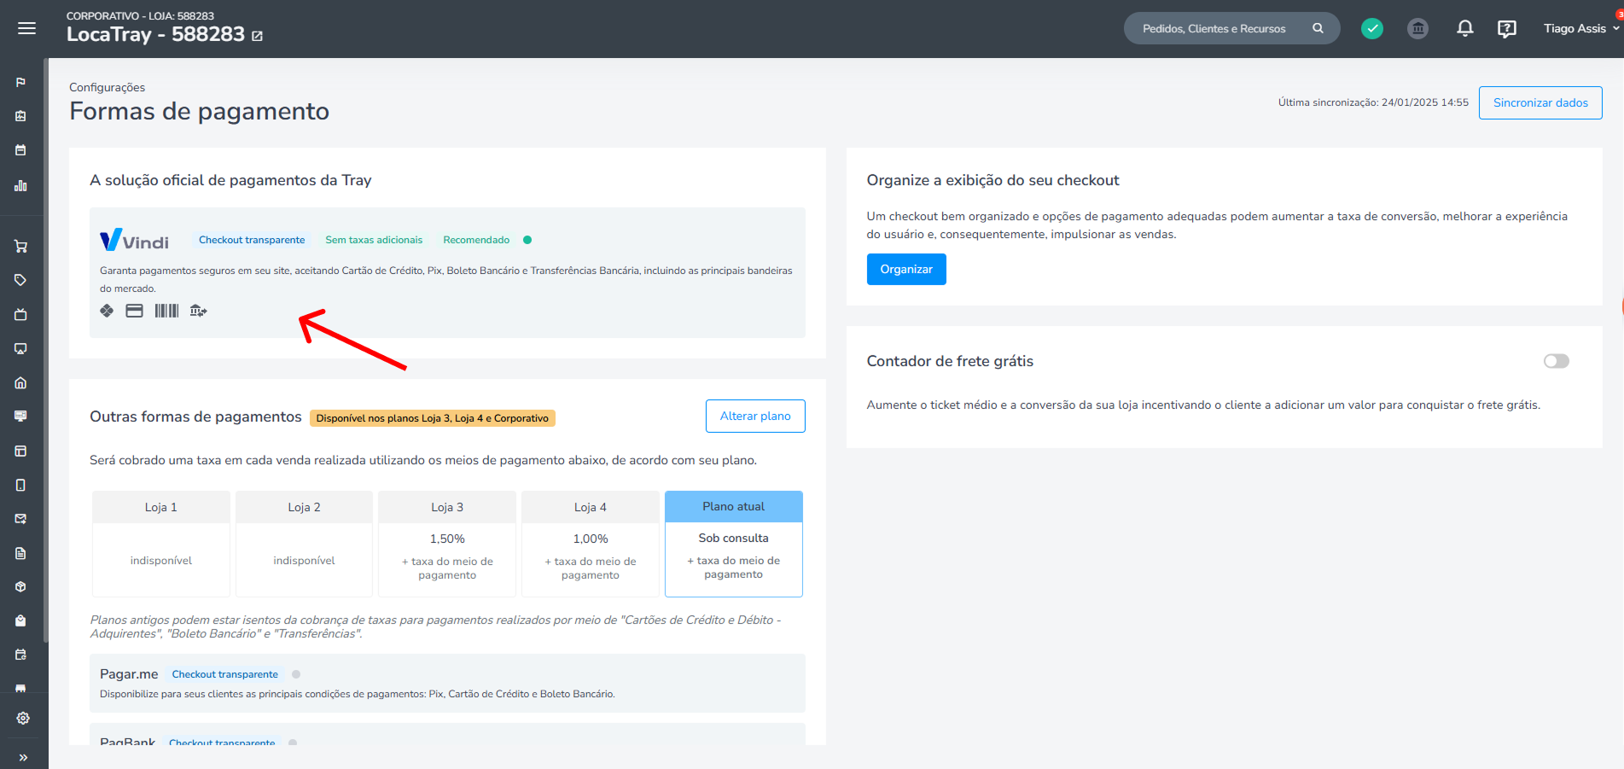Click the bank transfer icon under Vindi

(198, 311)
